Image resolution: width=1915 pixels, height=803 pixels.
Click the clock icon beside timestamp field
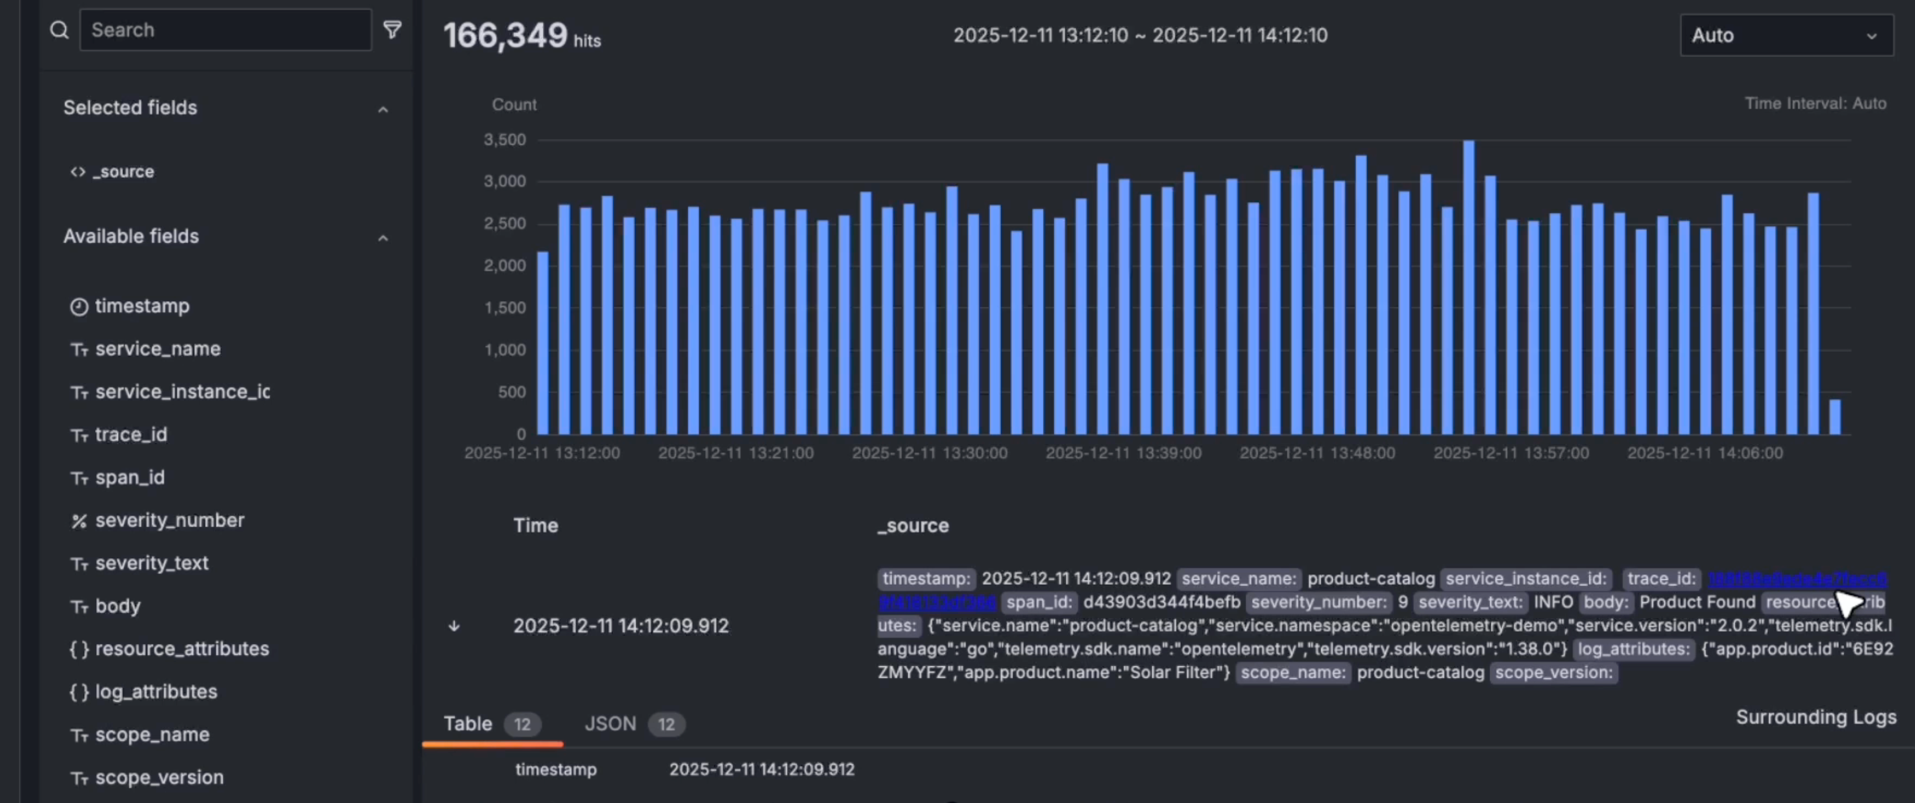pyautogui.click(x=79, y=306)
